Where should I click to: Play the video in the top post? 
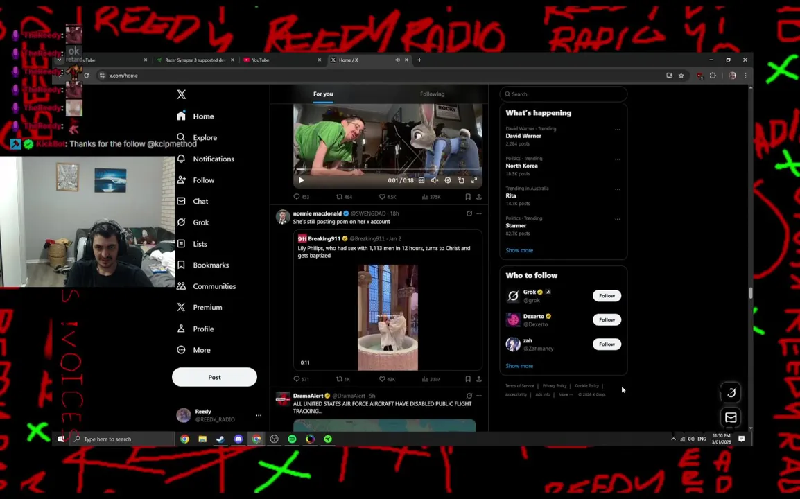coord(301,180)
